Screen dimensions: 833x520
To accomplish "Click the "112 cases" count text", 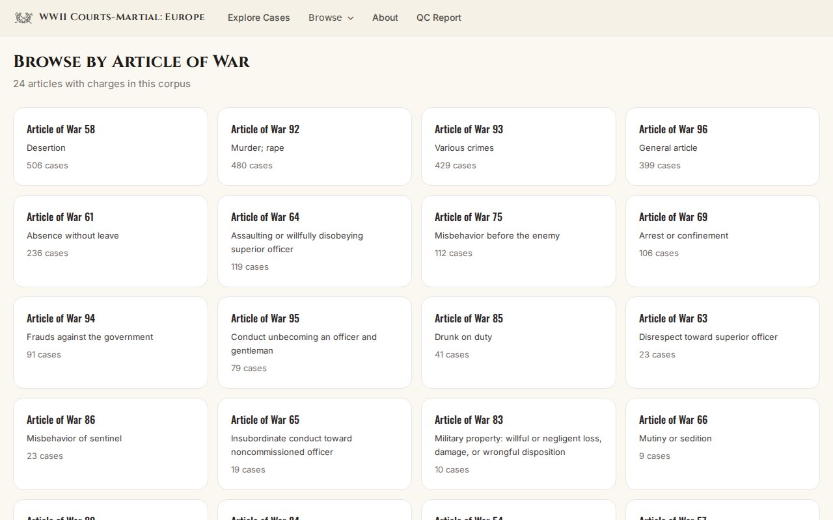I will (x=454, y=253).
